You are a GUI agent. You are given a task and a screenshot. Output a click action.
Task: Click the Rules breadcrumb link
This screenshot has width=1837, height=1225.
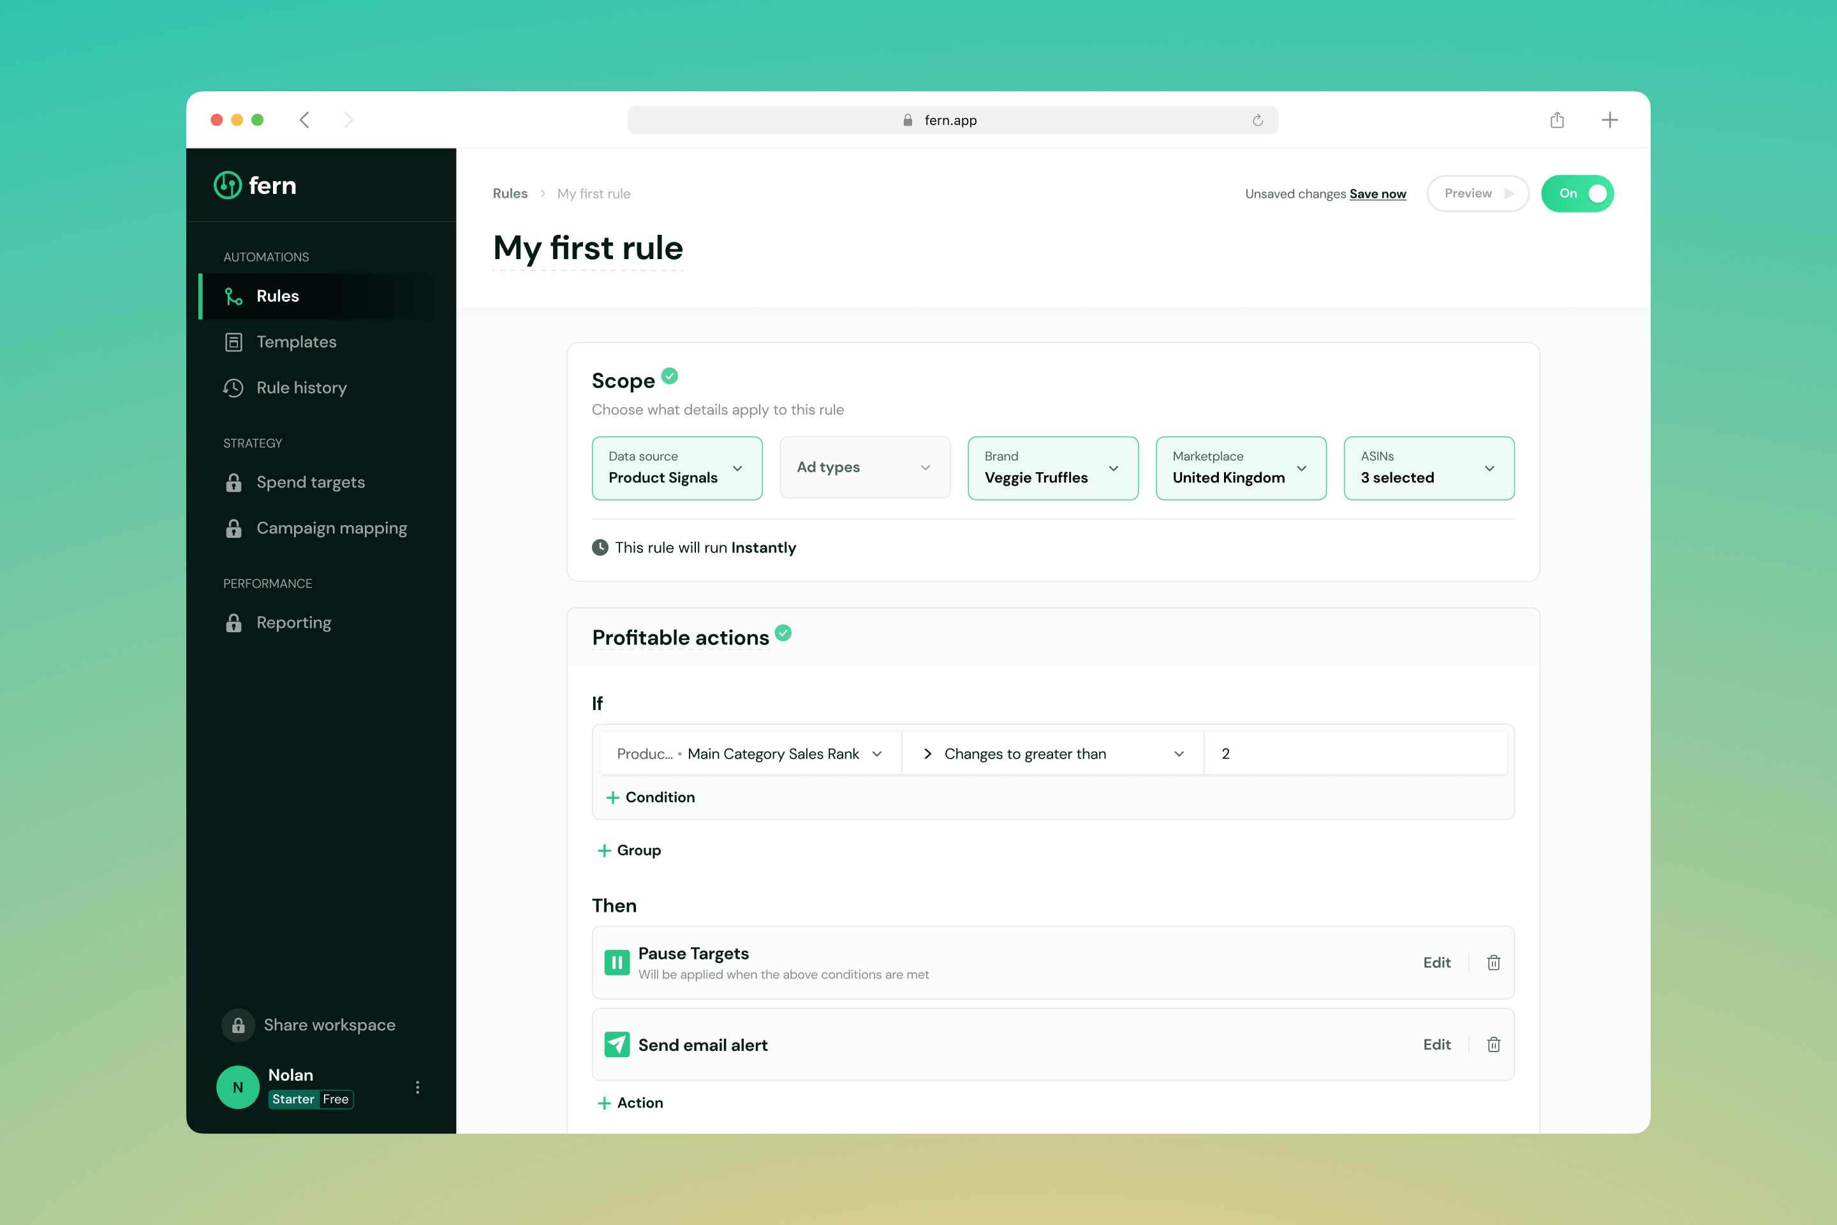tap(510, 194)
